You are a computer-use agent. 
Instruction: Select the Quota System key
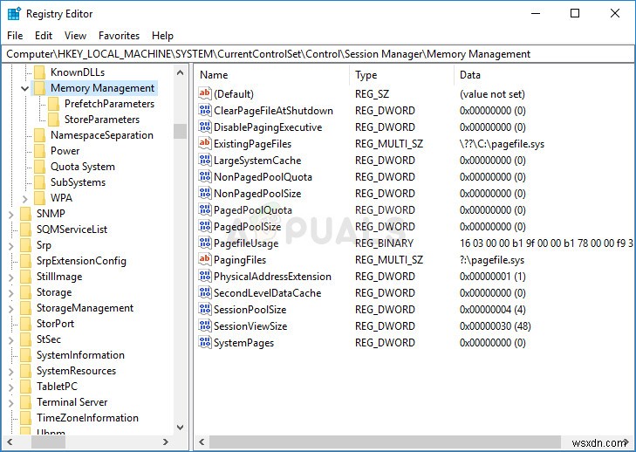pos(82,167)
